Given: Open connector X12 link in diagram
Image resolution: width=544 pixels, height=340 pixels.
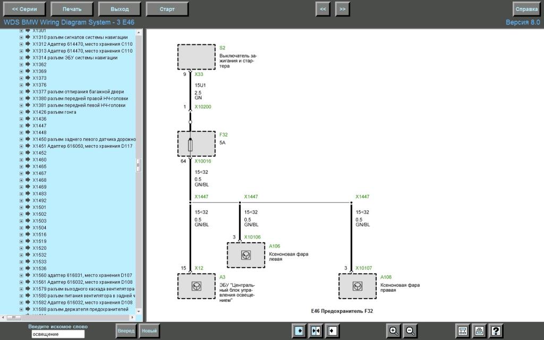Looking at the screenshot, I should coord(199,268).
